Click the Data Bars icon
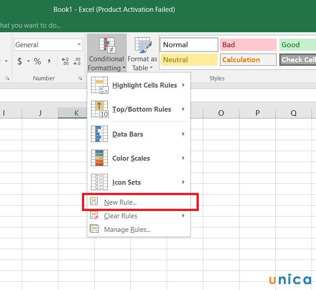Screen dimensions: 316x290 pos(99,134)
